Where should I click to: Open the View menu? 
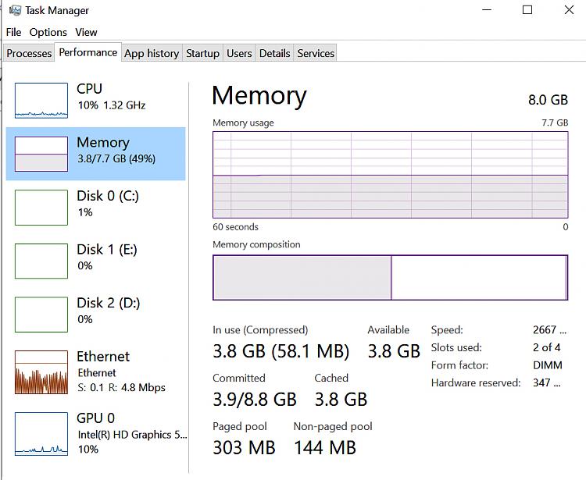[x=86, y=32]
